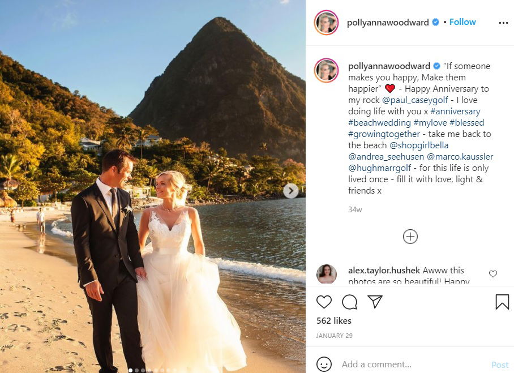
Task: Load more comments with plus circle
Action: (x=410, y=237)
